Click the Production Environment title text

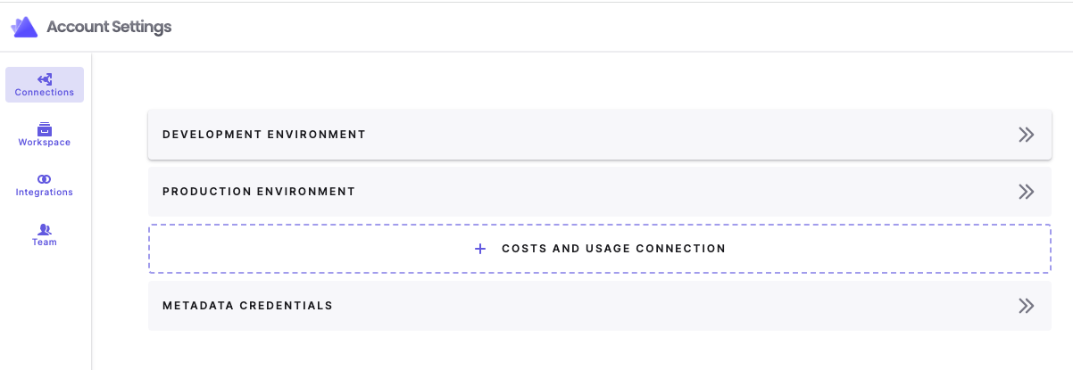pos(259,192)
